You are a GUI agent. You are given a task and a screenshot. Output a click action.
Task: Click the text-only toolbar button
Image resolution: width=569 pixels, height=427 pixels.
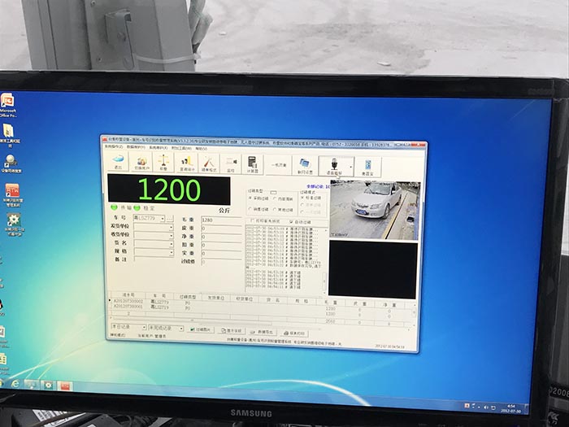point(278,165)
